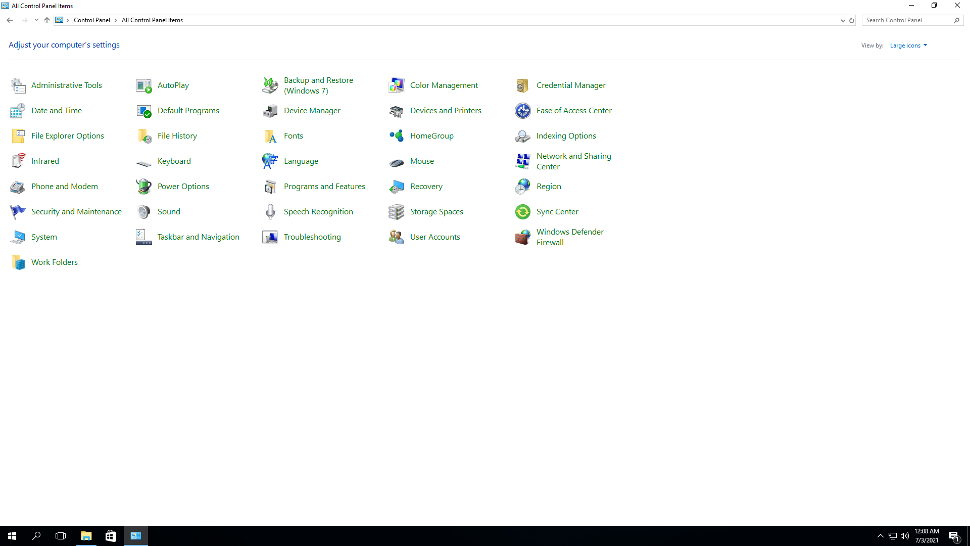Click the Infrared icon
The height and width of the screenshot is (546, 970).
(18, 161)
